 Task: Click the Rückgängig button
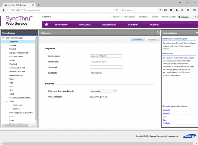tap(152, 39)
